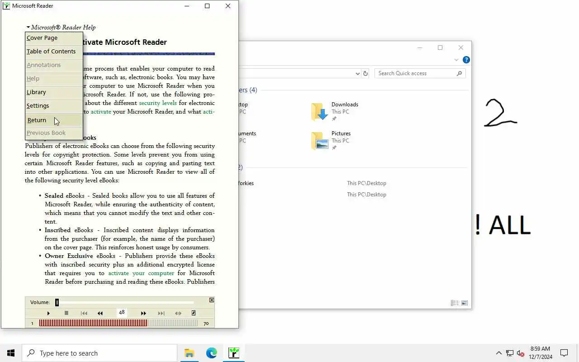The height and width of the screenshot is (362, 579).
Task: Open the clock showing 8:59 AM
Action: [x=541, y=353]
